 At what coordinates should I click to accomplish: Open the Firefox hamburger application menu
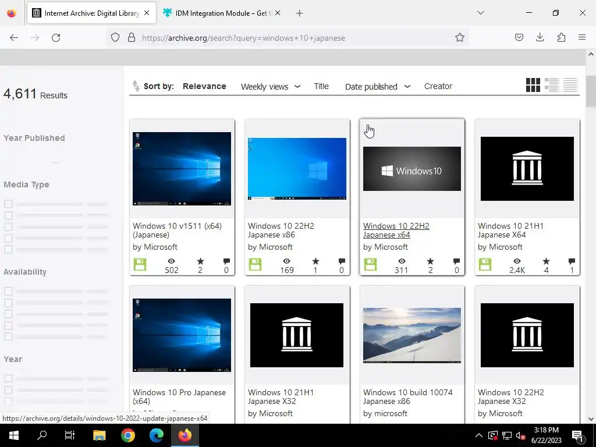pyautogui.click(x=582, y=37)
